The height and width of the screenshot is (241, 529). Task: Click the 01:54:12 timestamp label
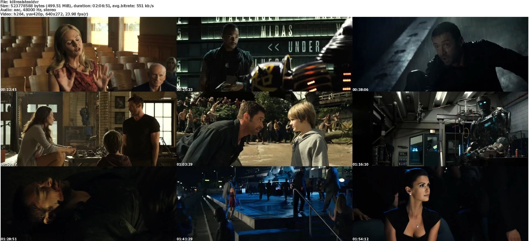(360, 239)
